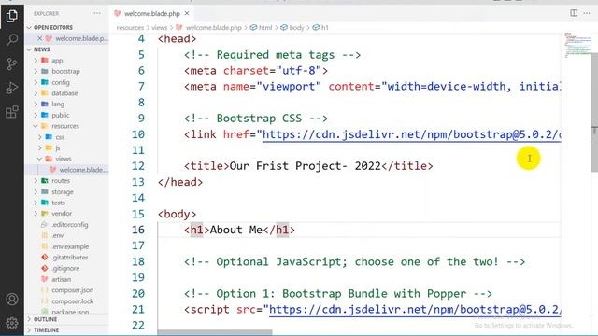Click the editor horizontal scrollbar

pos(215,332)
